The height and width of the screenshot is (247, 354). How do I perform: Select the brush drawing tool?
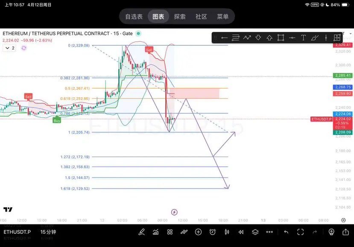coord(314,38)
